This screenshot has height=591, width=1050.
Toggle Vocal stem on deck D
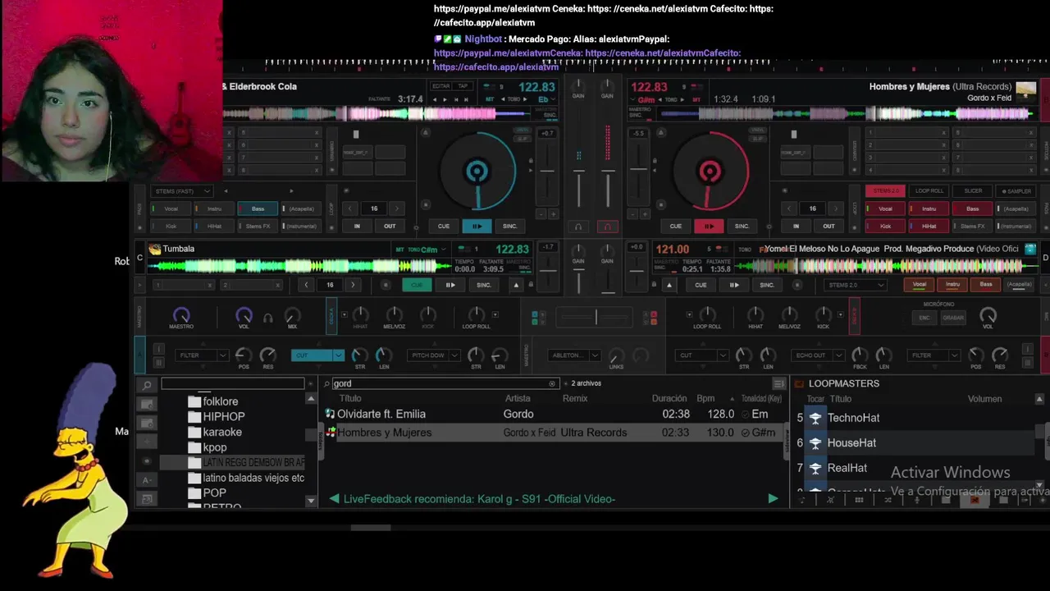(x=920, y=285)
